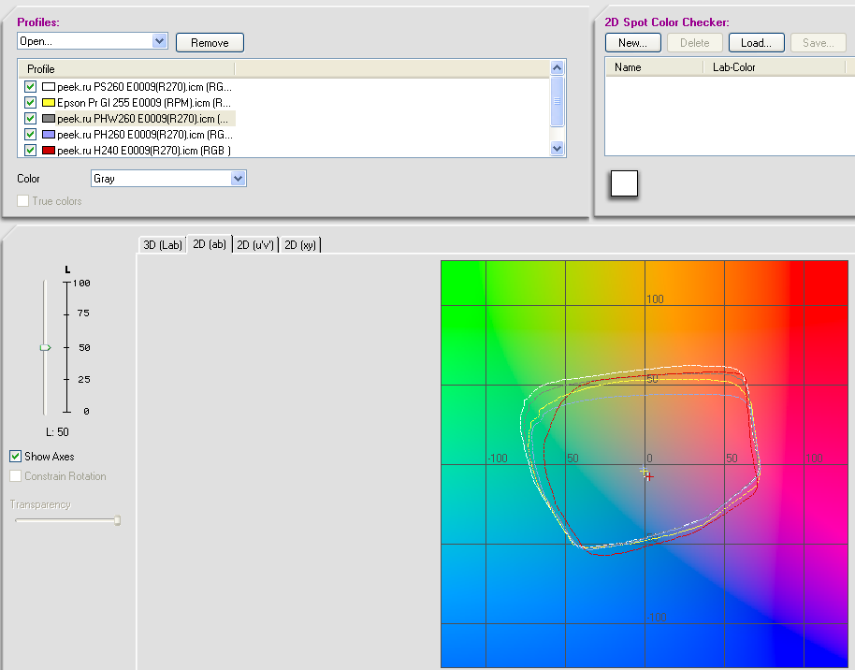The height and width of the screenshot is (670, 855).
Task: Toggle checkbox for peek.ru H240 profile
Action: pos(31,150)
